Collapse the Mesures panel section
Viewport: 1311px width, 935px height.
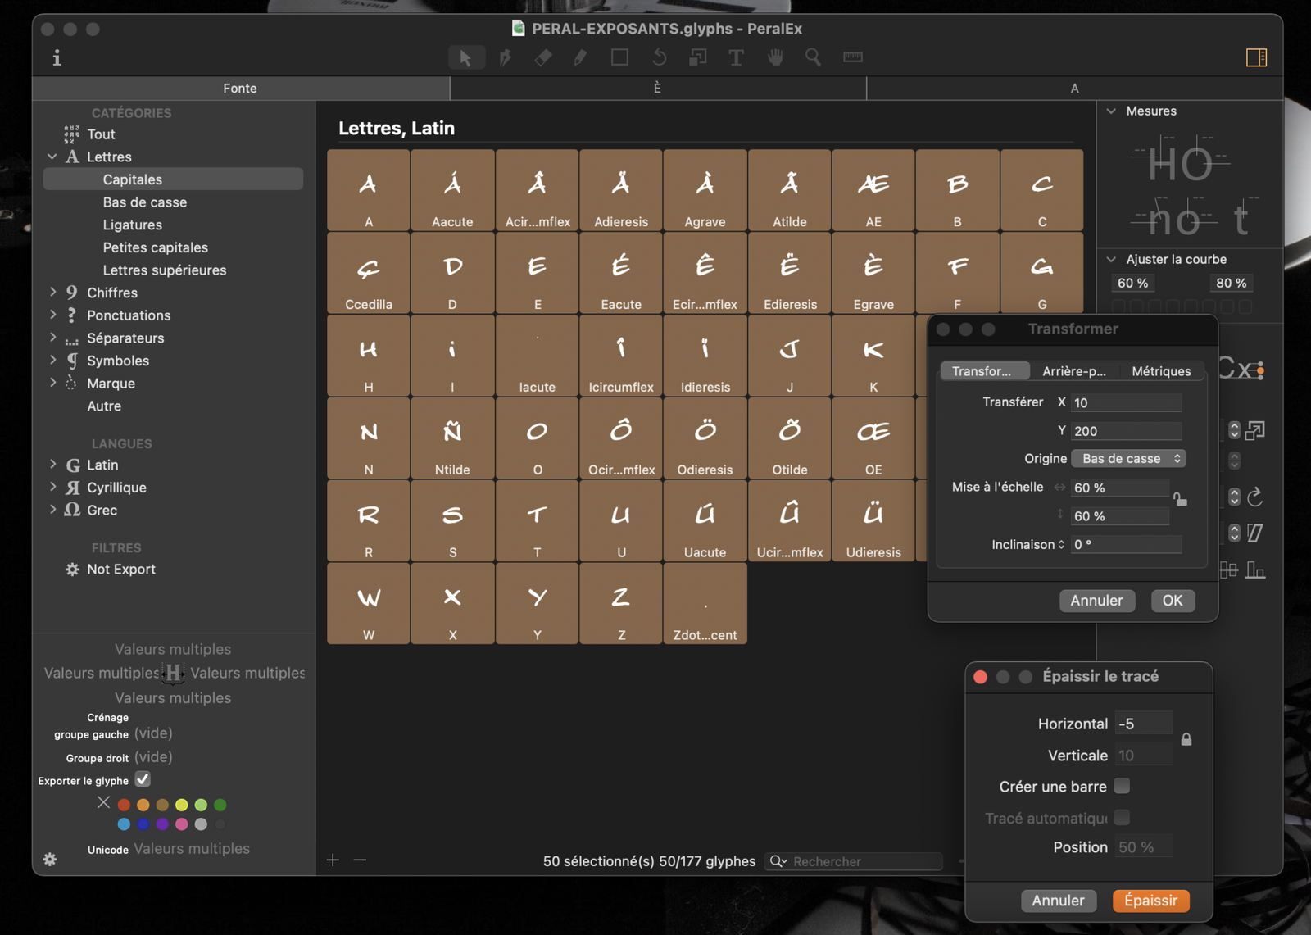coord(1111,111)
